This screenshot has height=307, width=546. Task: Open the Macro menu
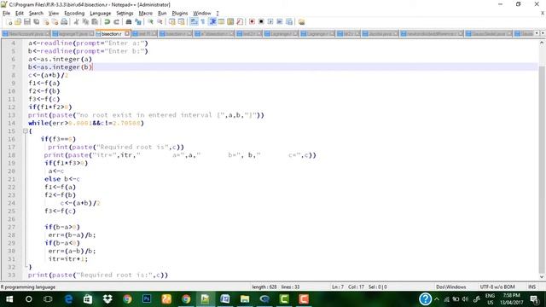146,14
